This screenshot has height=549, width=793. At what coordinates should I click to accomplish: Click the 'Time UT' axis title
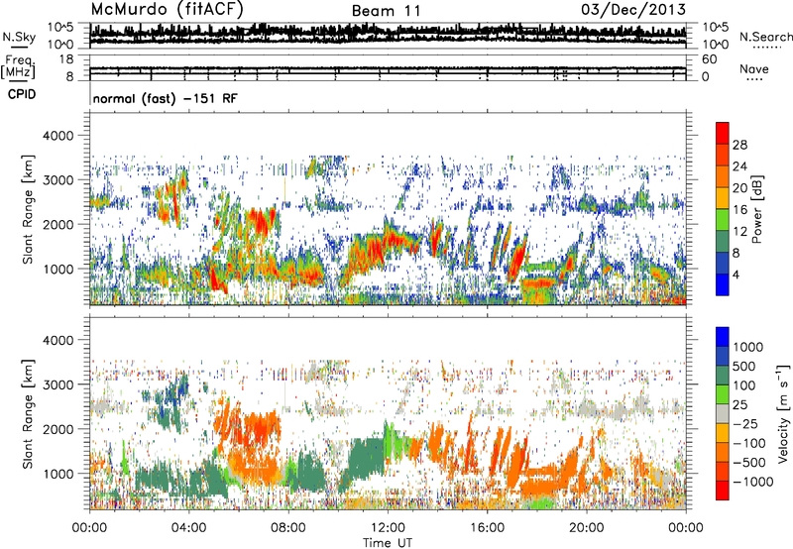coord(388,543)
